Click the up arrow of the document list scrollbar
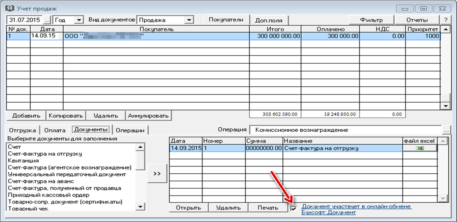 pos(141,147)
